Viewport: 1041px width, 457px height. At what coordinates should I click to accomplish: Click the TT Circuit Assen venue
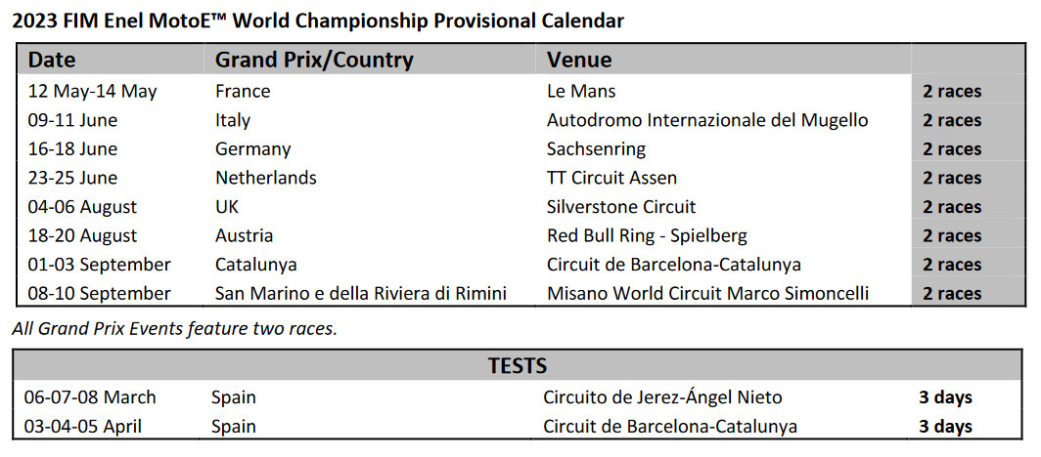(x=611, y=178)
